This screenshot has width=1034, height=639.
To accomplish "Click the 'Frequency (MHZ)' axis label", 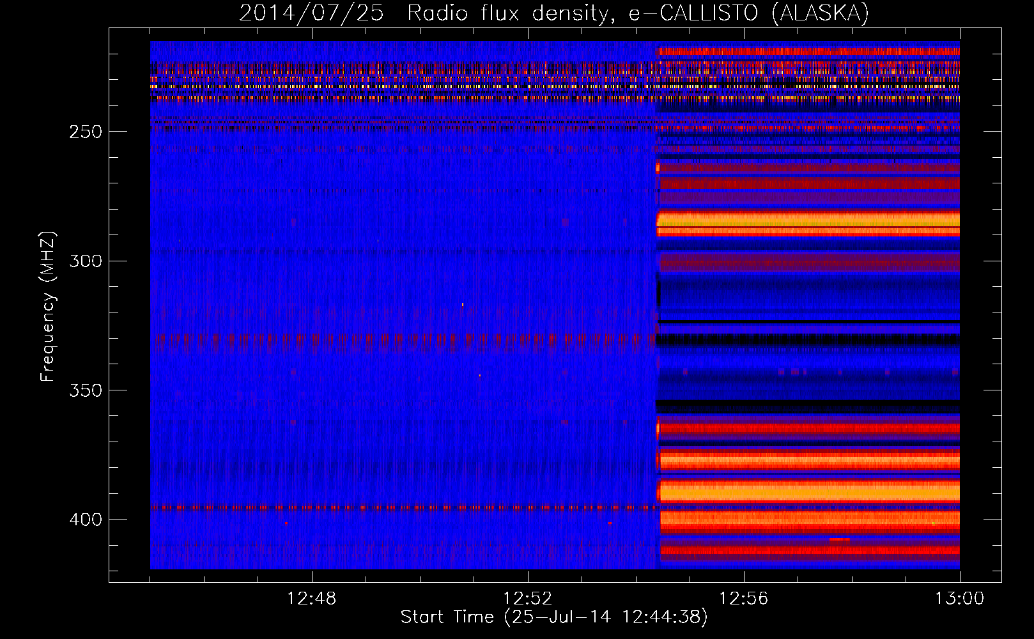I will pyautogui.click(x=48, y=306).
